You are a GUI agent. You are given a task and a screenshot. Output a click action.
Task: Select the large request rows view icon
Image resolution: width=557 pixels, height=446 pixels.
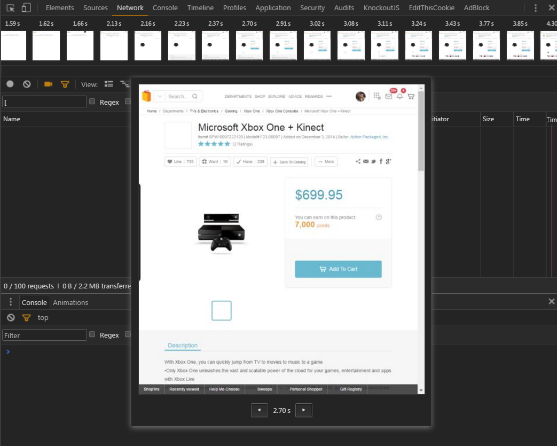(x=109, y=84)
